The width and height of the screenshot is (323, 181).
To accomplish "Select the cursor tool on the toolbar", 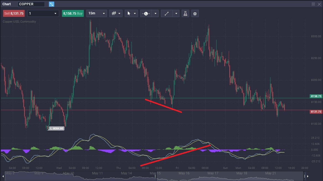I will pos(129,13).
